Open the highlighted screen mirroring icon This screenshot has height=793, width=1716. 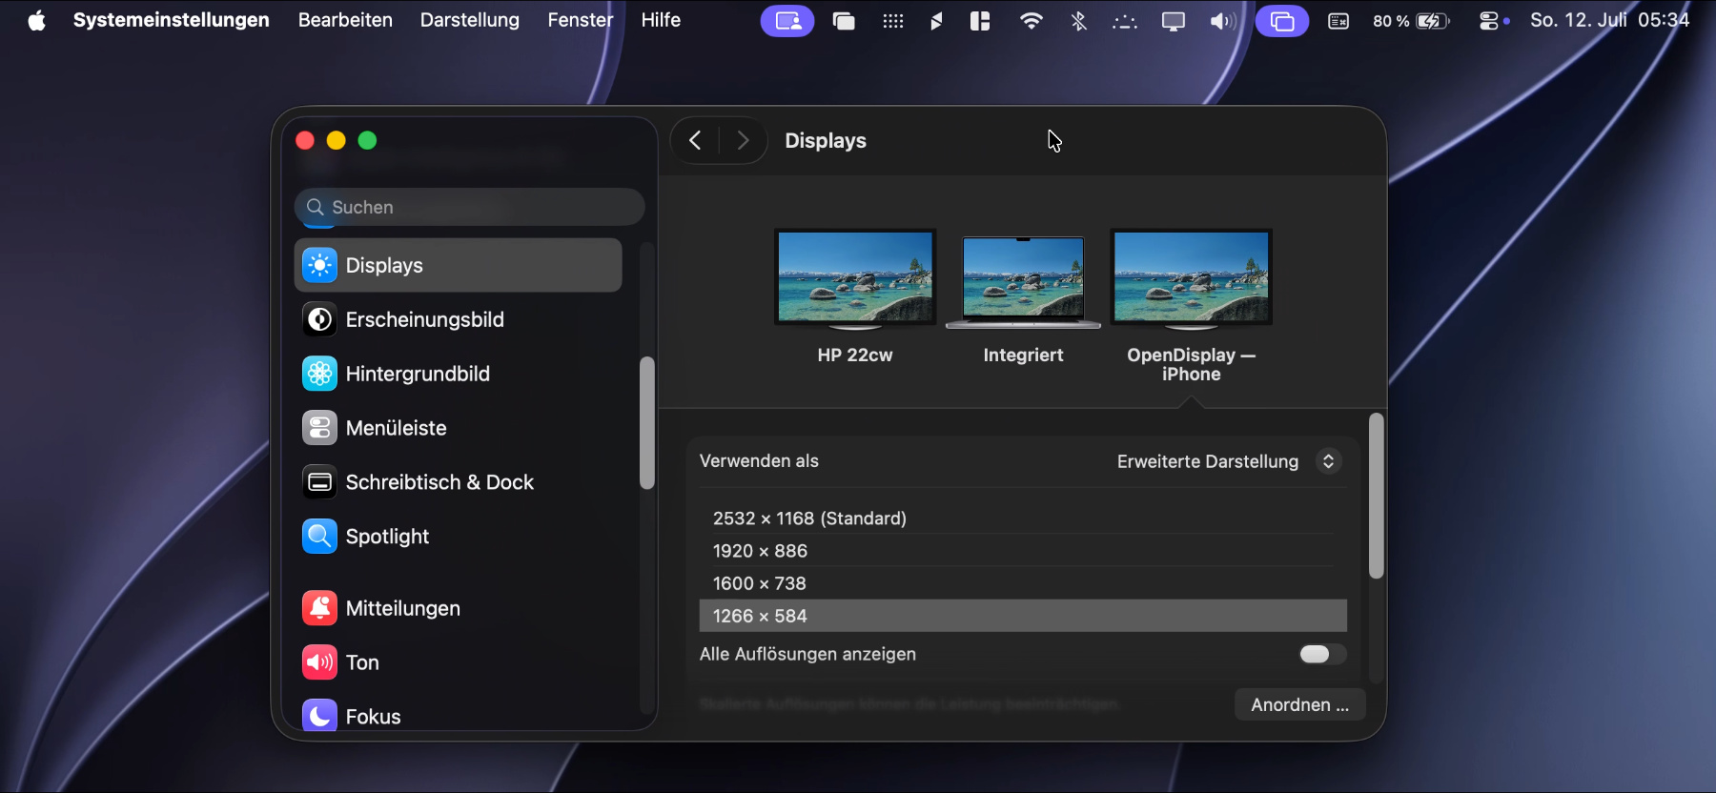tap(1282, 21)
